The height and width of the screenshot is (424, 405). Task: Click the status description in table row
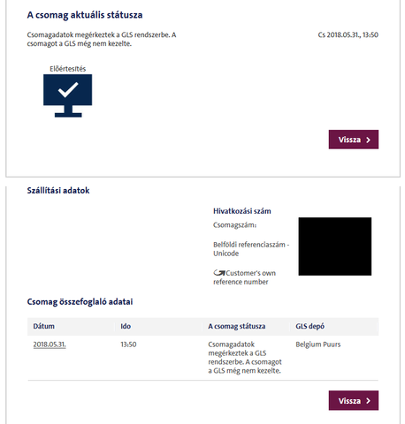[245, 358]
